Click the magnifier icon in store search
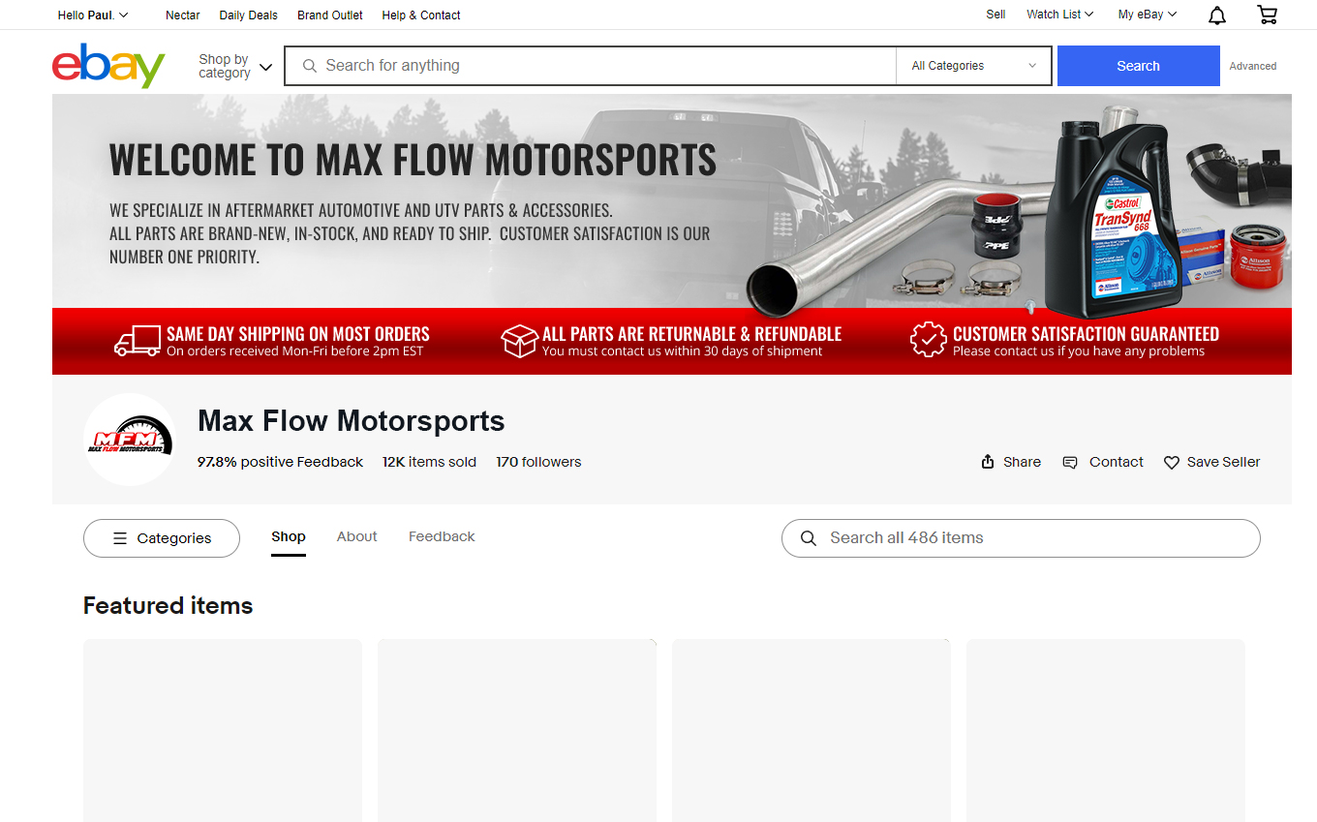The width and height of the screenshot is (1317, 822). pyautogui.click(x=809, y=538)
